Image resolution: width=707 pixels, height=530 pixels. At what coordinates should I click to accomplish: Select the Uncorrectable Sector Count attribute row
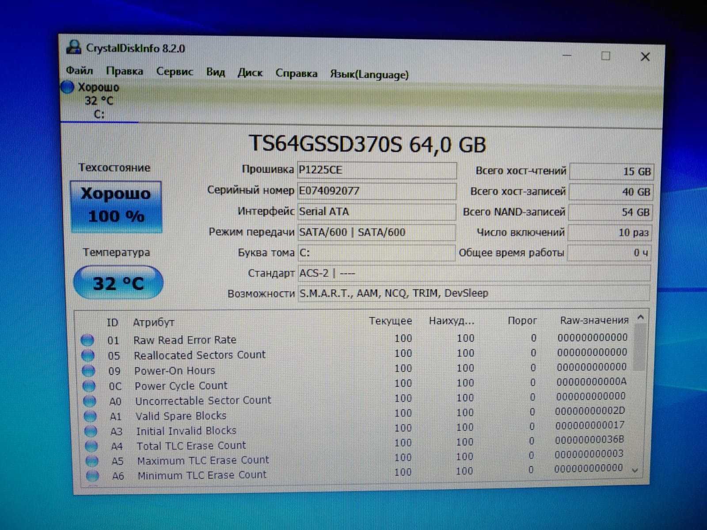coord(356,399)
